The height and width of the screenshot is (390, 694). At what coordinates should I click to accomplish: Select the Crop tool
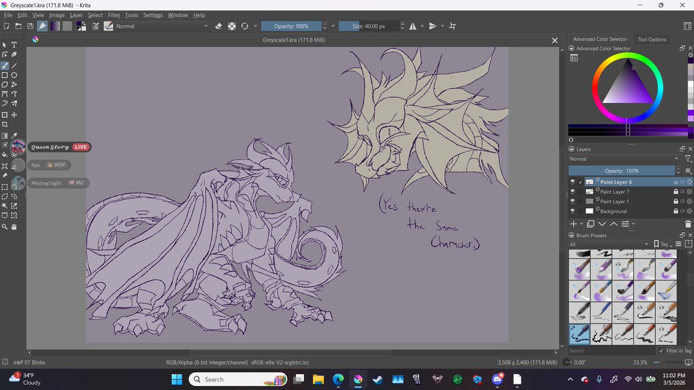click(x=5, y=124)
